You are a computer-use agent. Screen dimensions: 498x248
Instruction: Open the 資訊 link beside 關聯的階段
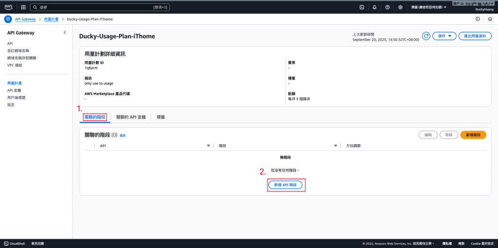[123, 135]
